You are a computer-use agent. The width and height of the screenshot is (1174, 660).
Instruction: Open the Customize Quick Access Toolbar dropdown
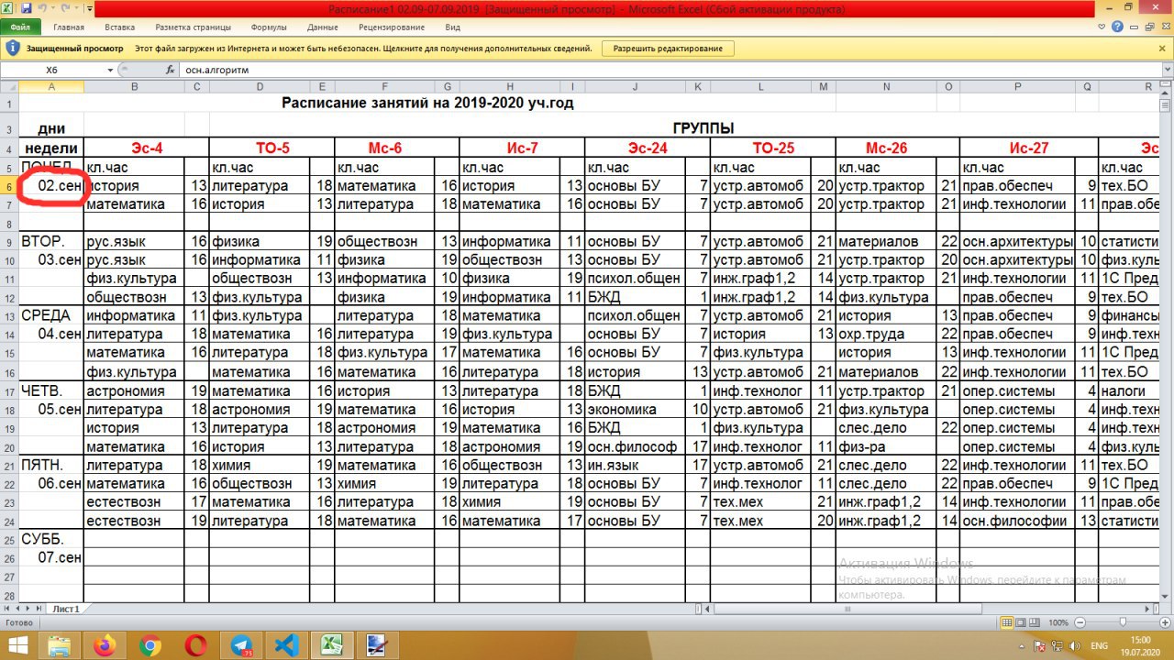point(89,9)
